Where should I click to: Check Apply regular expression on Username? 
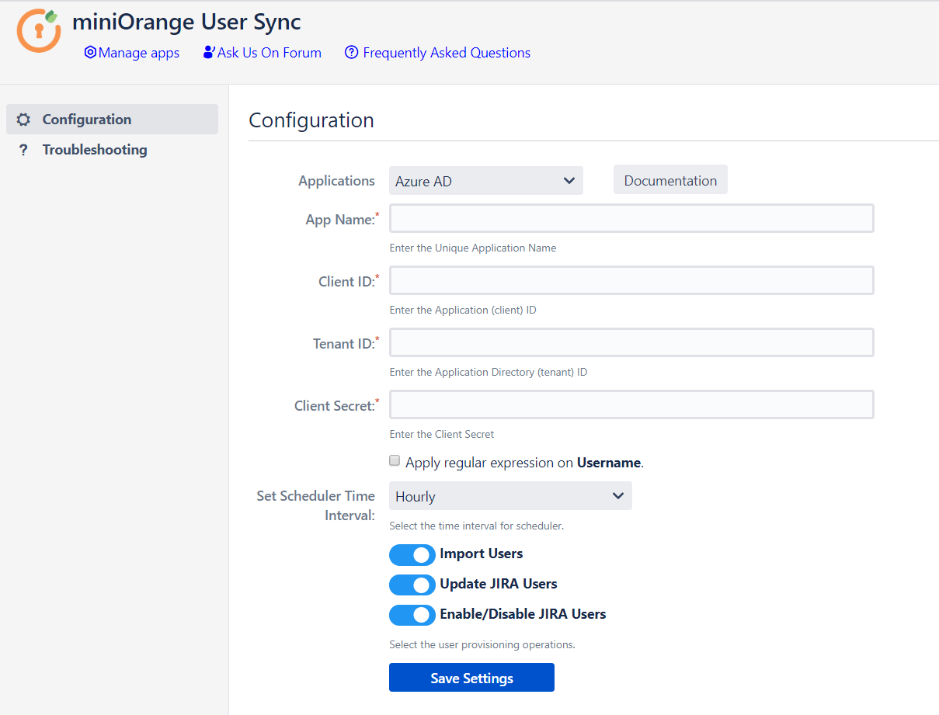[x=395, y=461]
